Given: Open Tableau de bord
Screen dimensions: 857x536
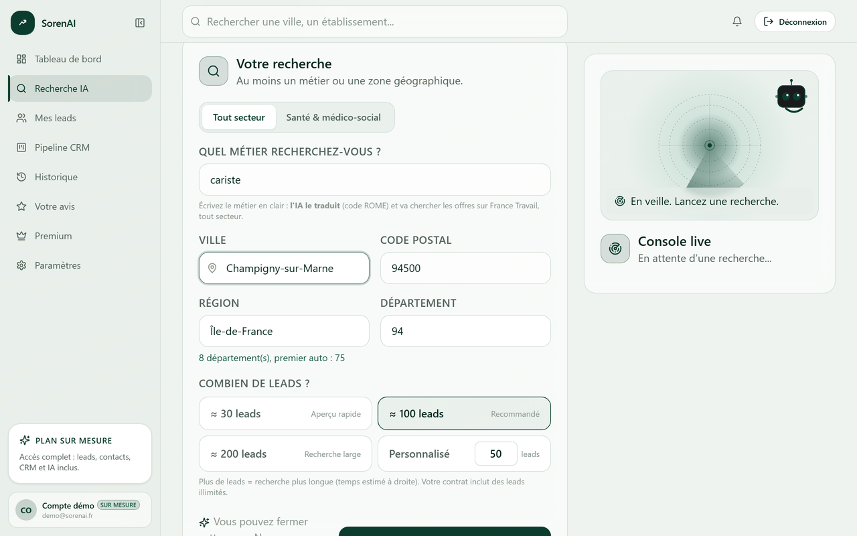Looking at the screenshot, I should point(80,59).
